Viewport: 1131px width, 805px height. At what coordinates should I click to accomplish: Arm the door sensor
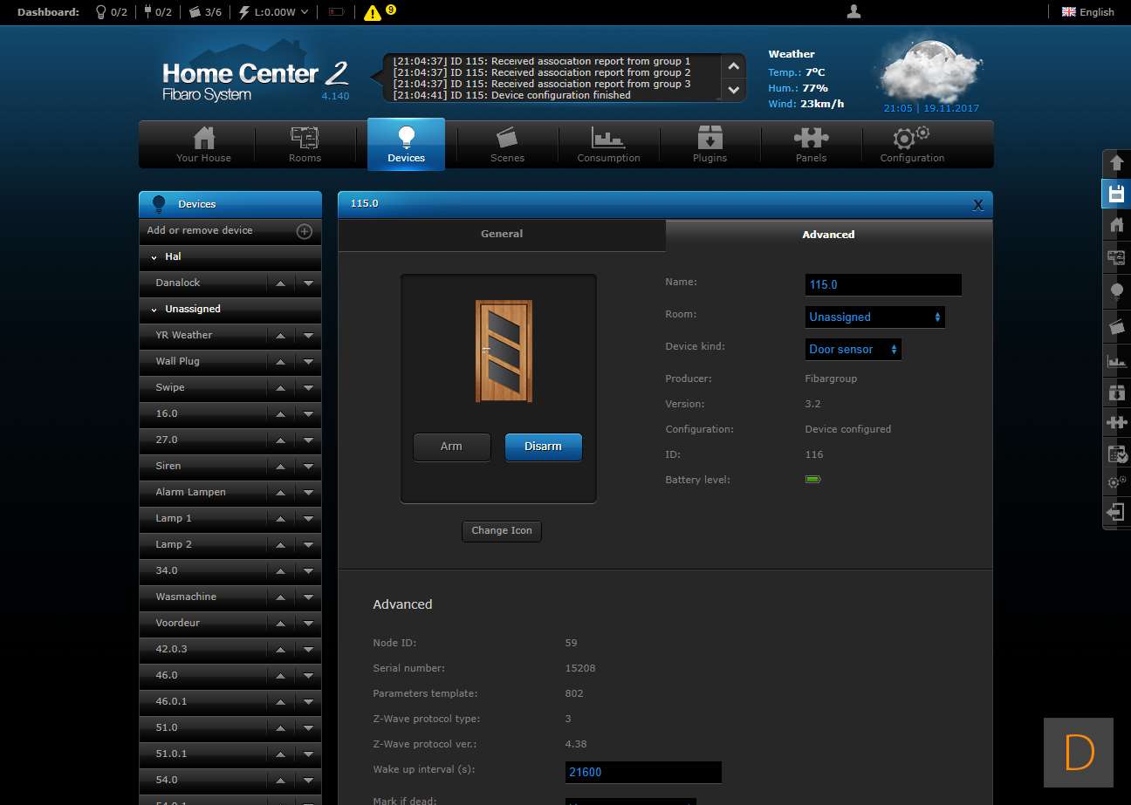(451, 447)
